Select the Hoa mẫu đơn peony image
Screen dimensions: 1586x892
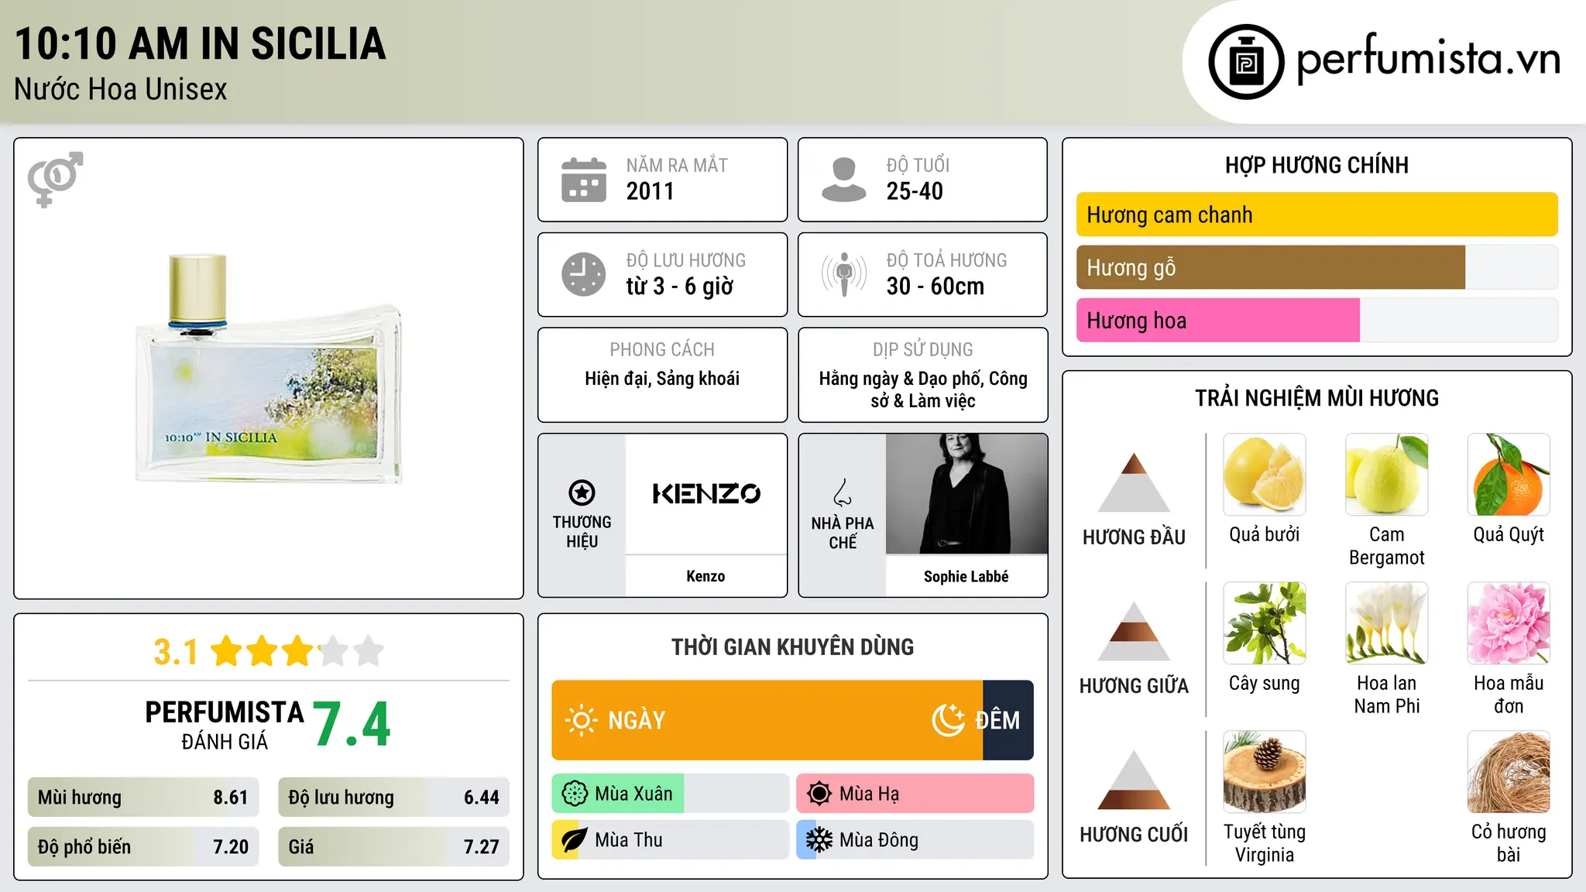pos(1509,623)
